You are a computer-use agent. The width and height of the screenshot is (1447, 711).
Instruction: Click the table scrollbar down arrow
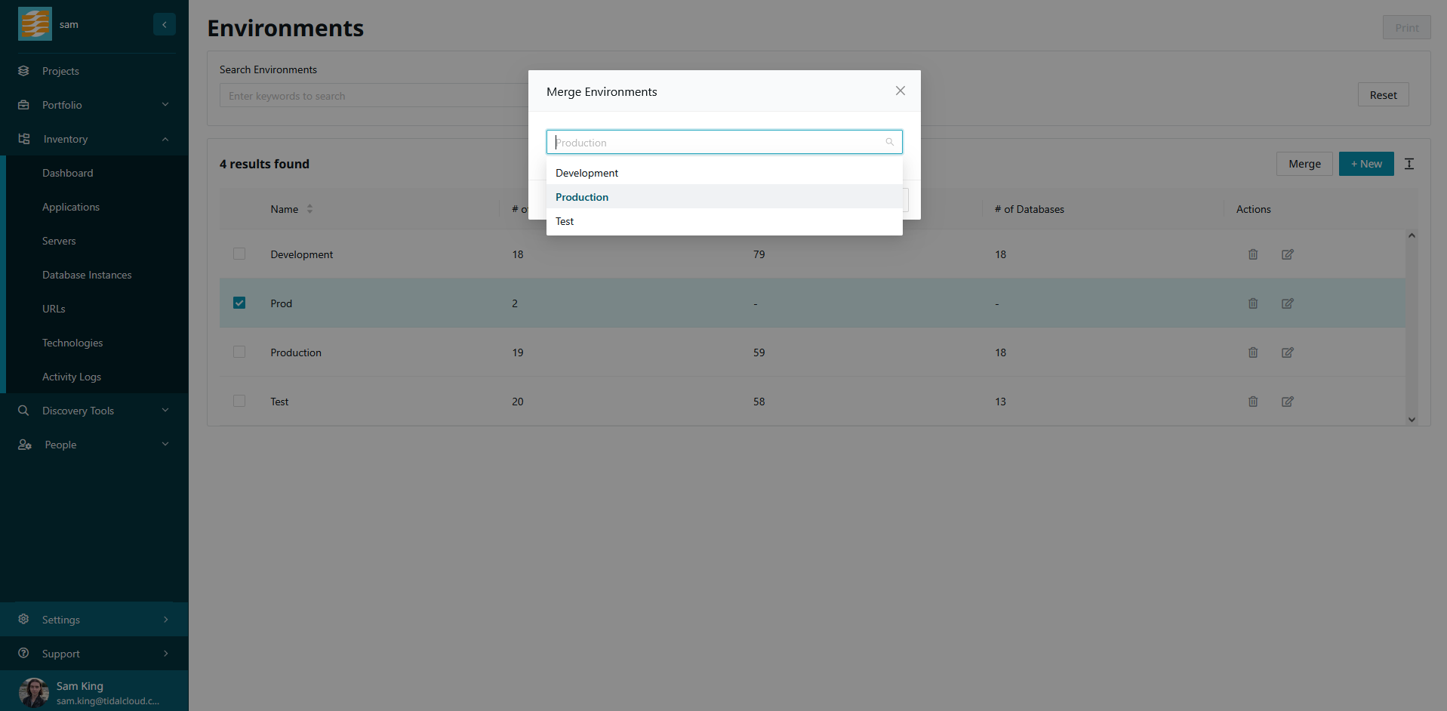pos(1411,420)
